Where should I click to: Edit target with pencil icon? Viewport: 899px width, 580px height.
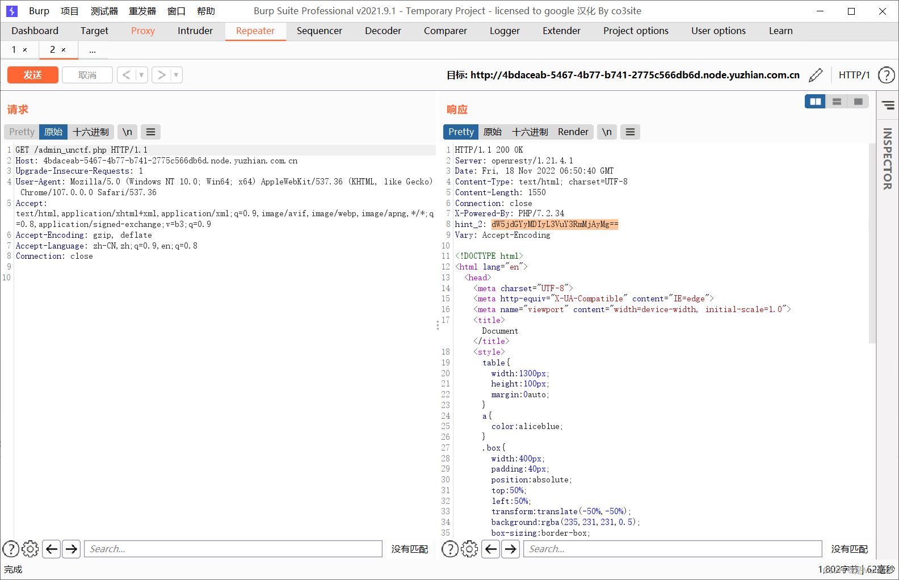click(816, 75)
